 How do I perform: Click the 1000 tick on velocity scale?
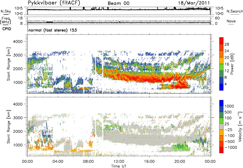tap(229, 106)
